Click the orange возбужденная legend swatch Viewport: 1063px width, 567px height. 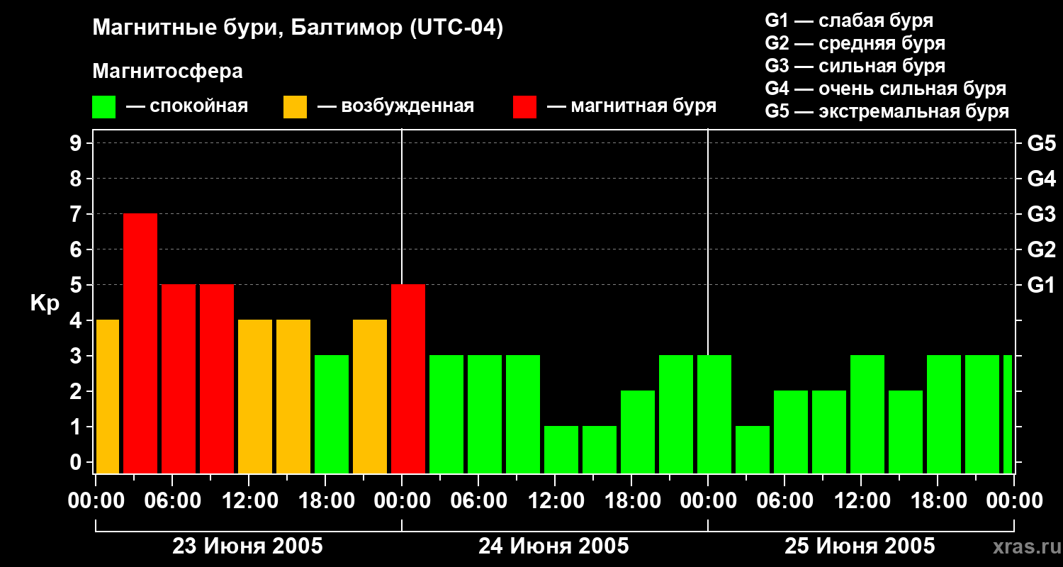click(x=295, y=107)
